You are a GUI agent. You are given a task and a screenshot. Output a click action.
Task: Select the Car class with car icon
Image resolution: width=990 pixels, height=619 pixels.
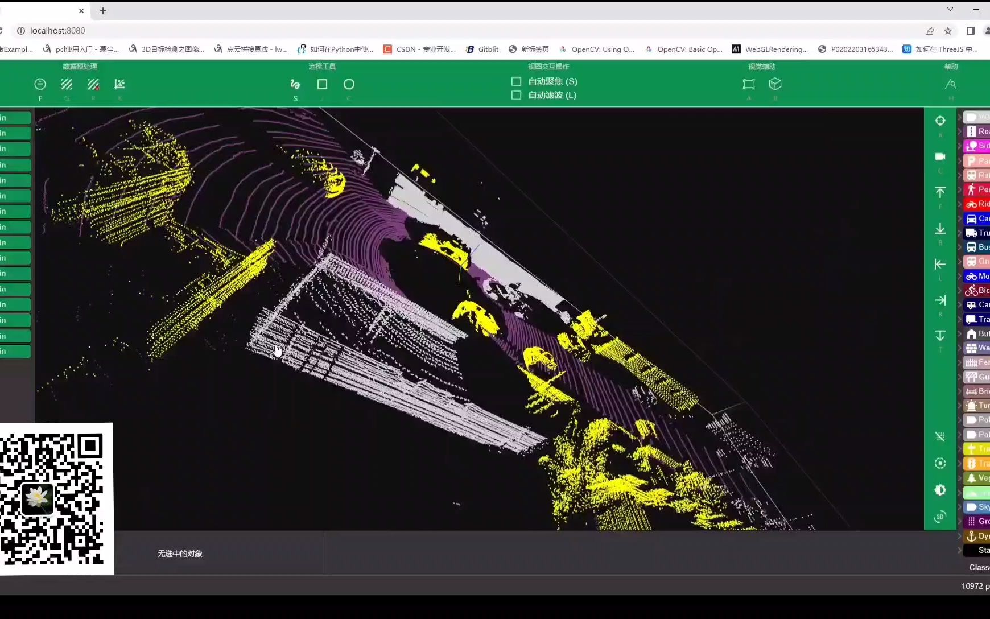(x=977, y=218)
